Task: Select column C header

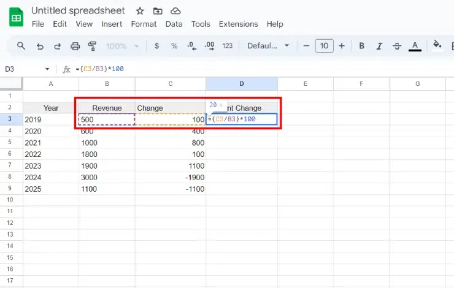Action: 171,84
